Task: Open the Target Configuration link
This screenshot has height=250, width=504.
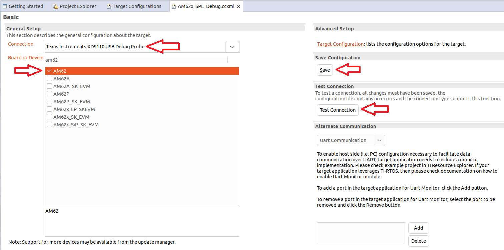Action: [340, 44]
